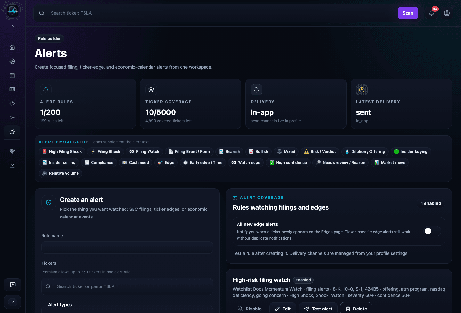Click the layers icon on Ticker Coverage card

coord(151,90)
